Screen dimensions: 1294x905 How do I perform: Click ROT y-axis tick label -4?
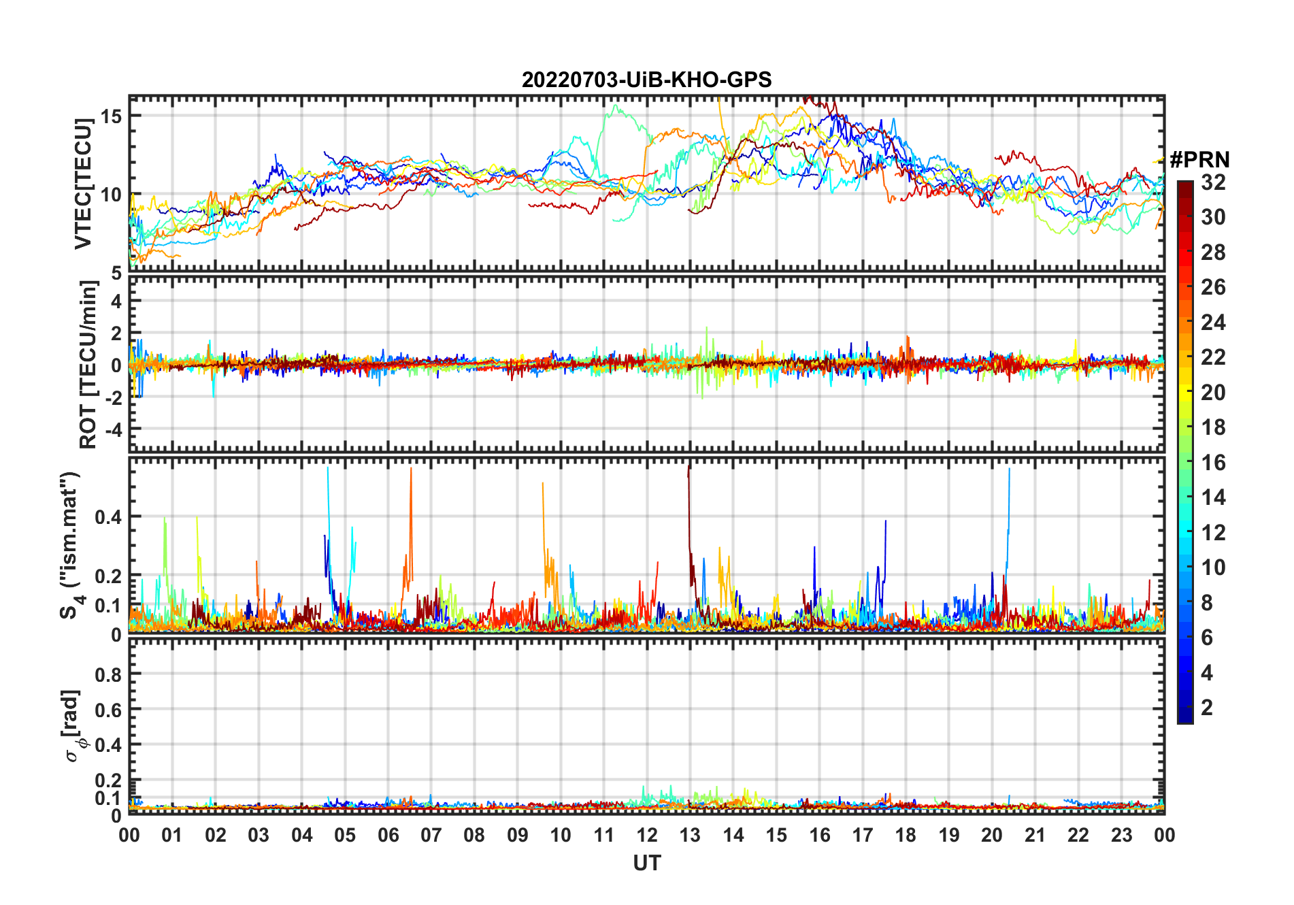tap(113, 430)
